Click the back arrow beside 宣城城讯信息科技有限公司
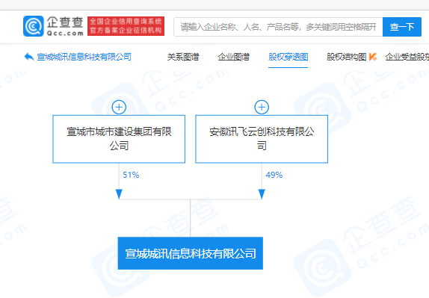 [x=29, y=57]
